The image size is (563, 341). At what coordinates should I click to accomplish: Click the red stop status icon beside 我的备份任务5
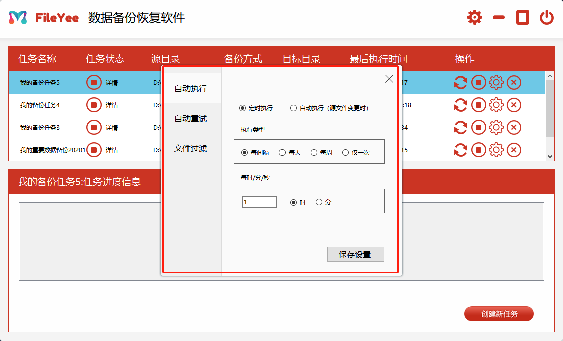click(93, 82)
